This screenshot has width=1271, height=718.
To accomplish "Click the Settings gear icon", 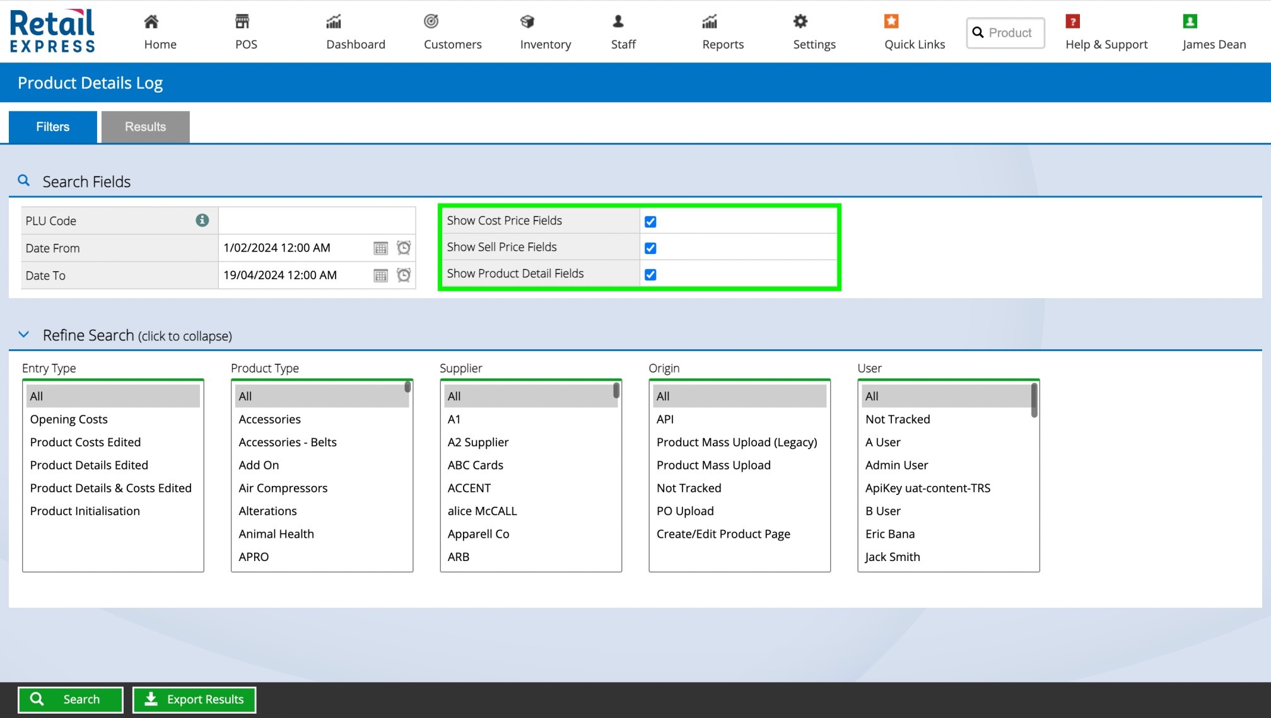I will (800, 21).
